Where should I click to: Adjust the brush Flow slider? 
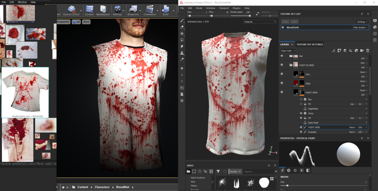[211, 16]
